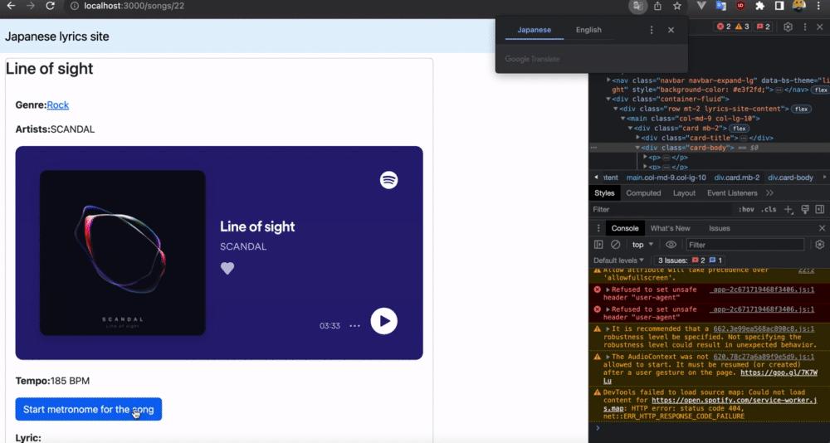Show the console sidebar icon
Screen dimensions: 830x443
[598, 245]
